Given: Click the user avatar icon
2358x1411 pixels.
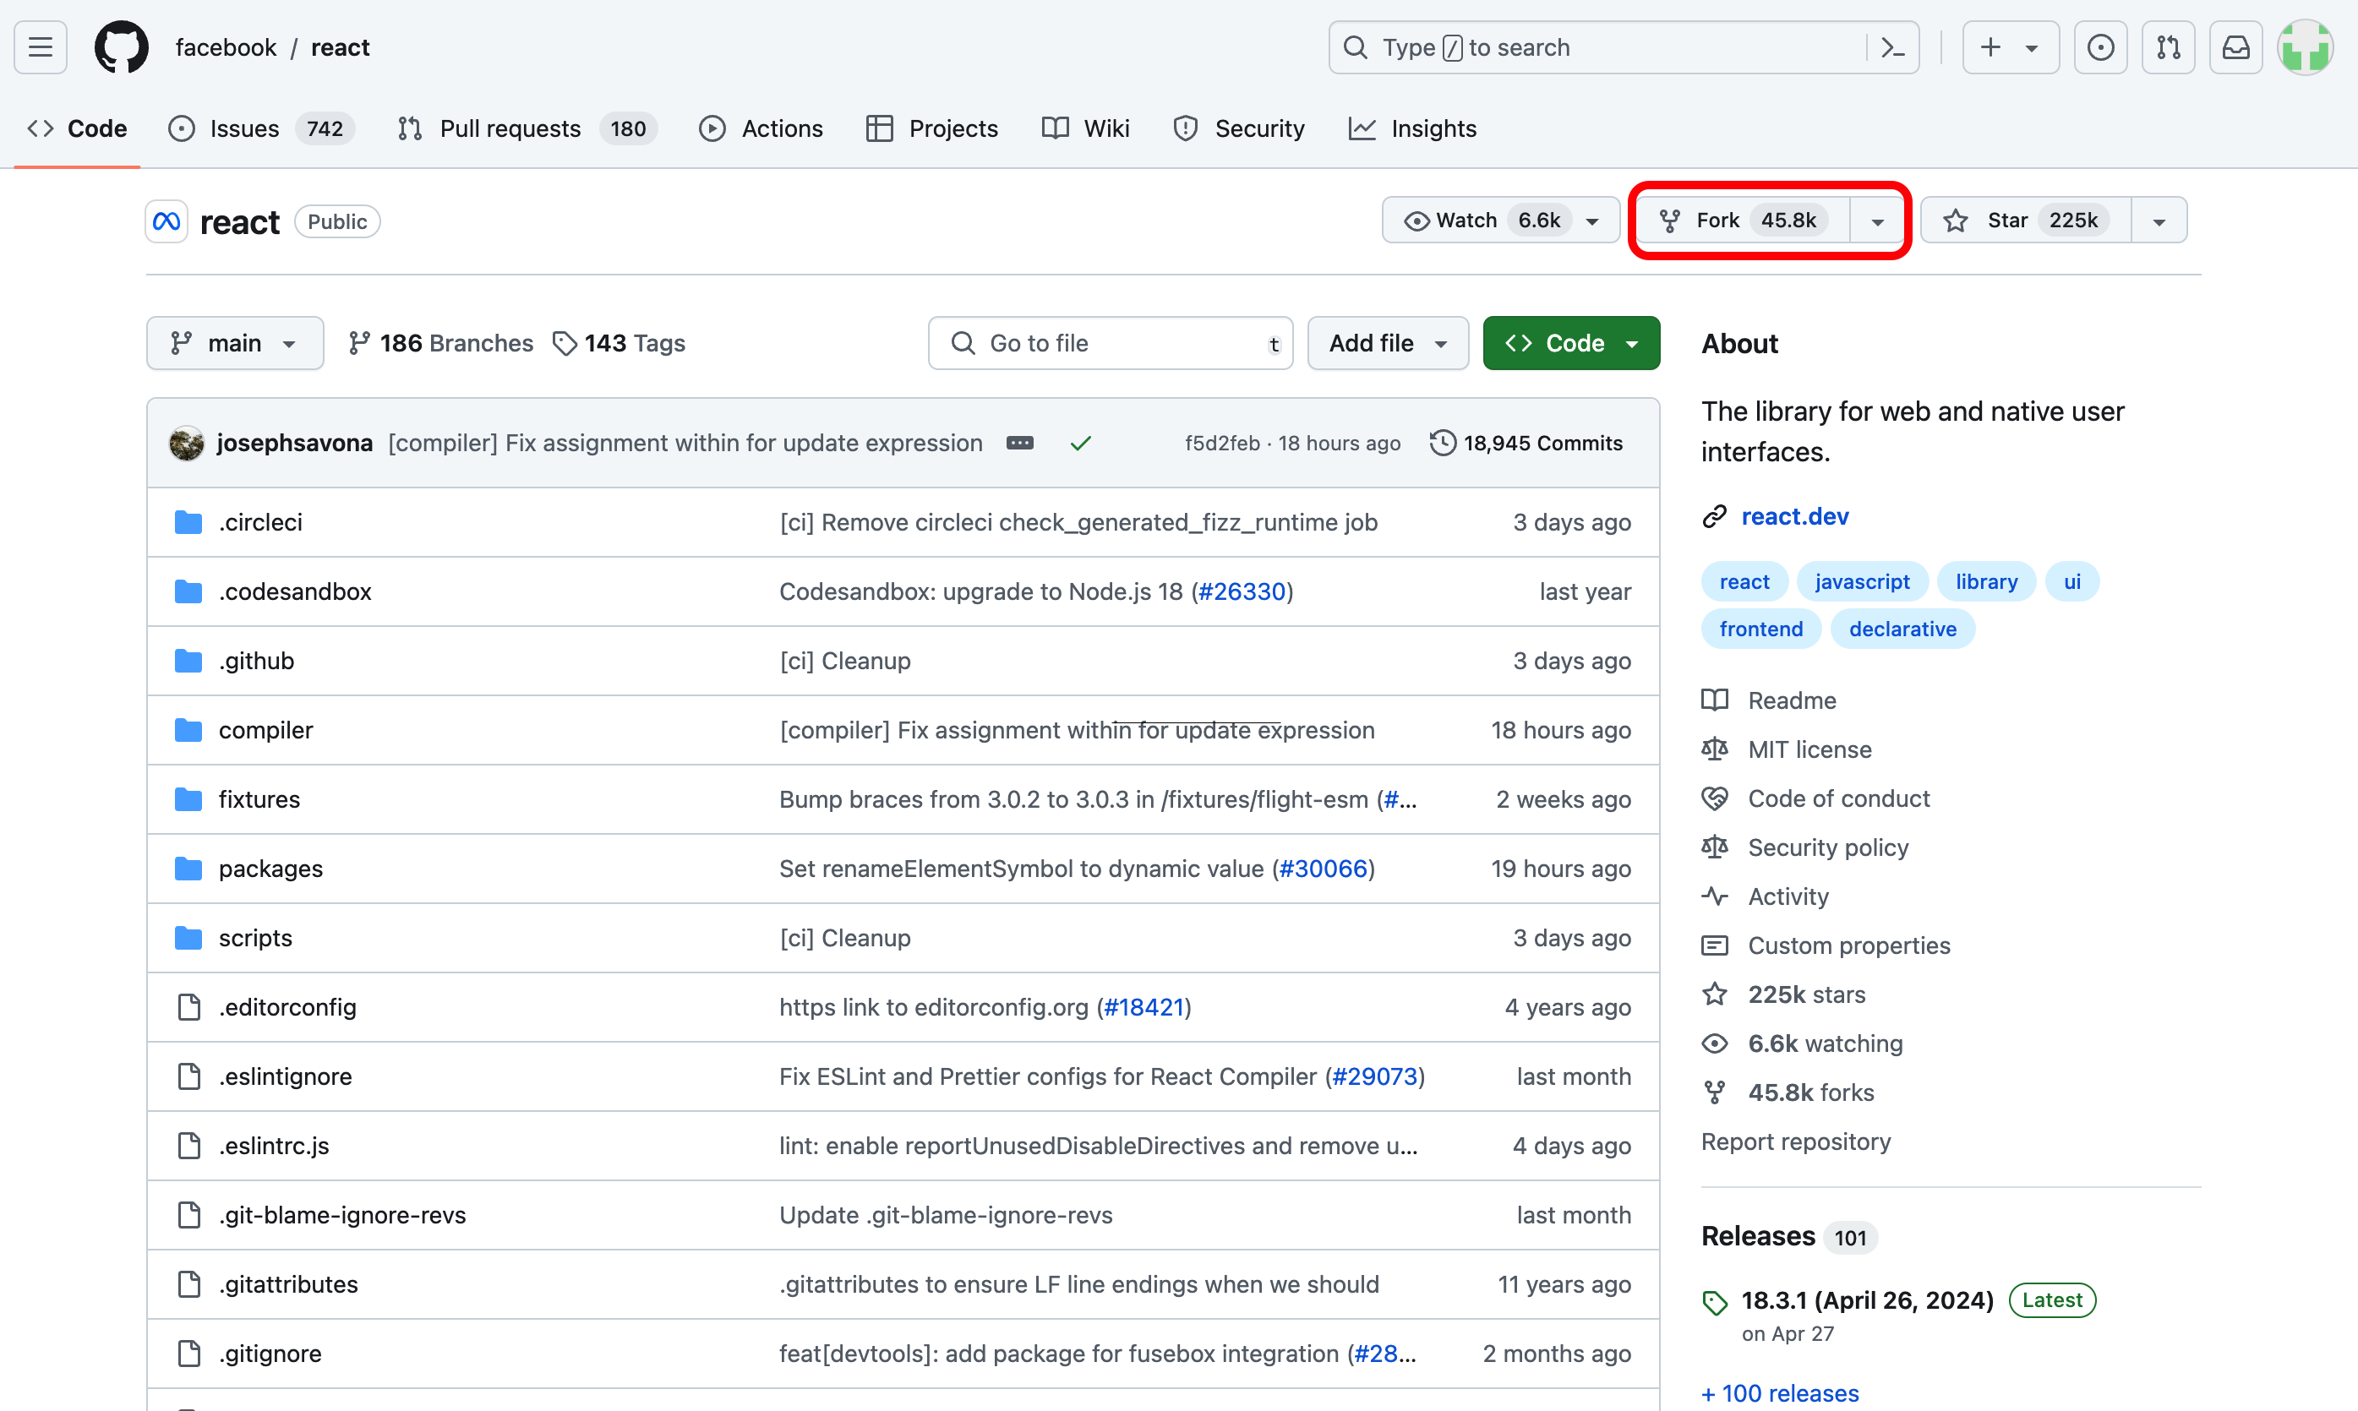Looking at the screenshot, I should (2304, 46).
